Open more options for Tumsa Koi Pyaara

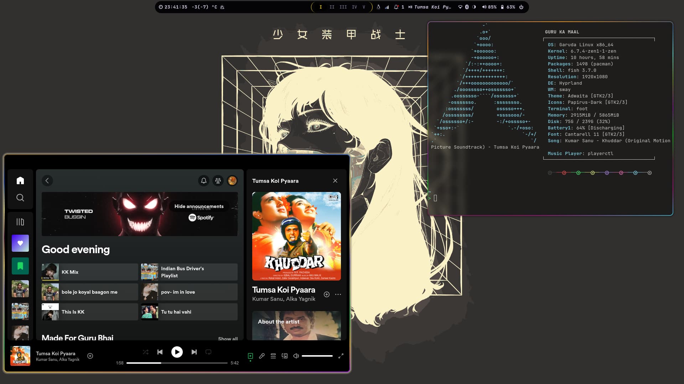(x=338, y=294)
